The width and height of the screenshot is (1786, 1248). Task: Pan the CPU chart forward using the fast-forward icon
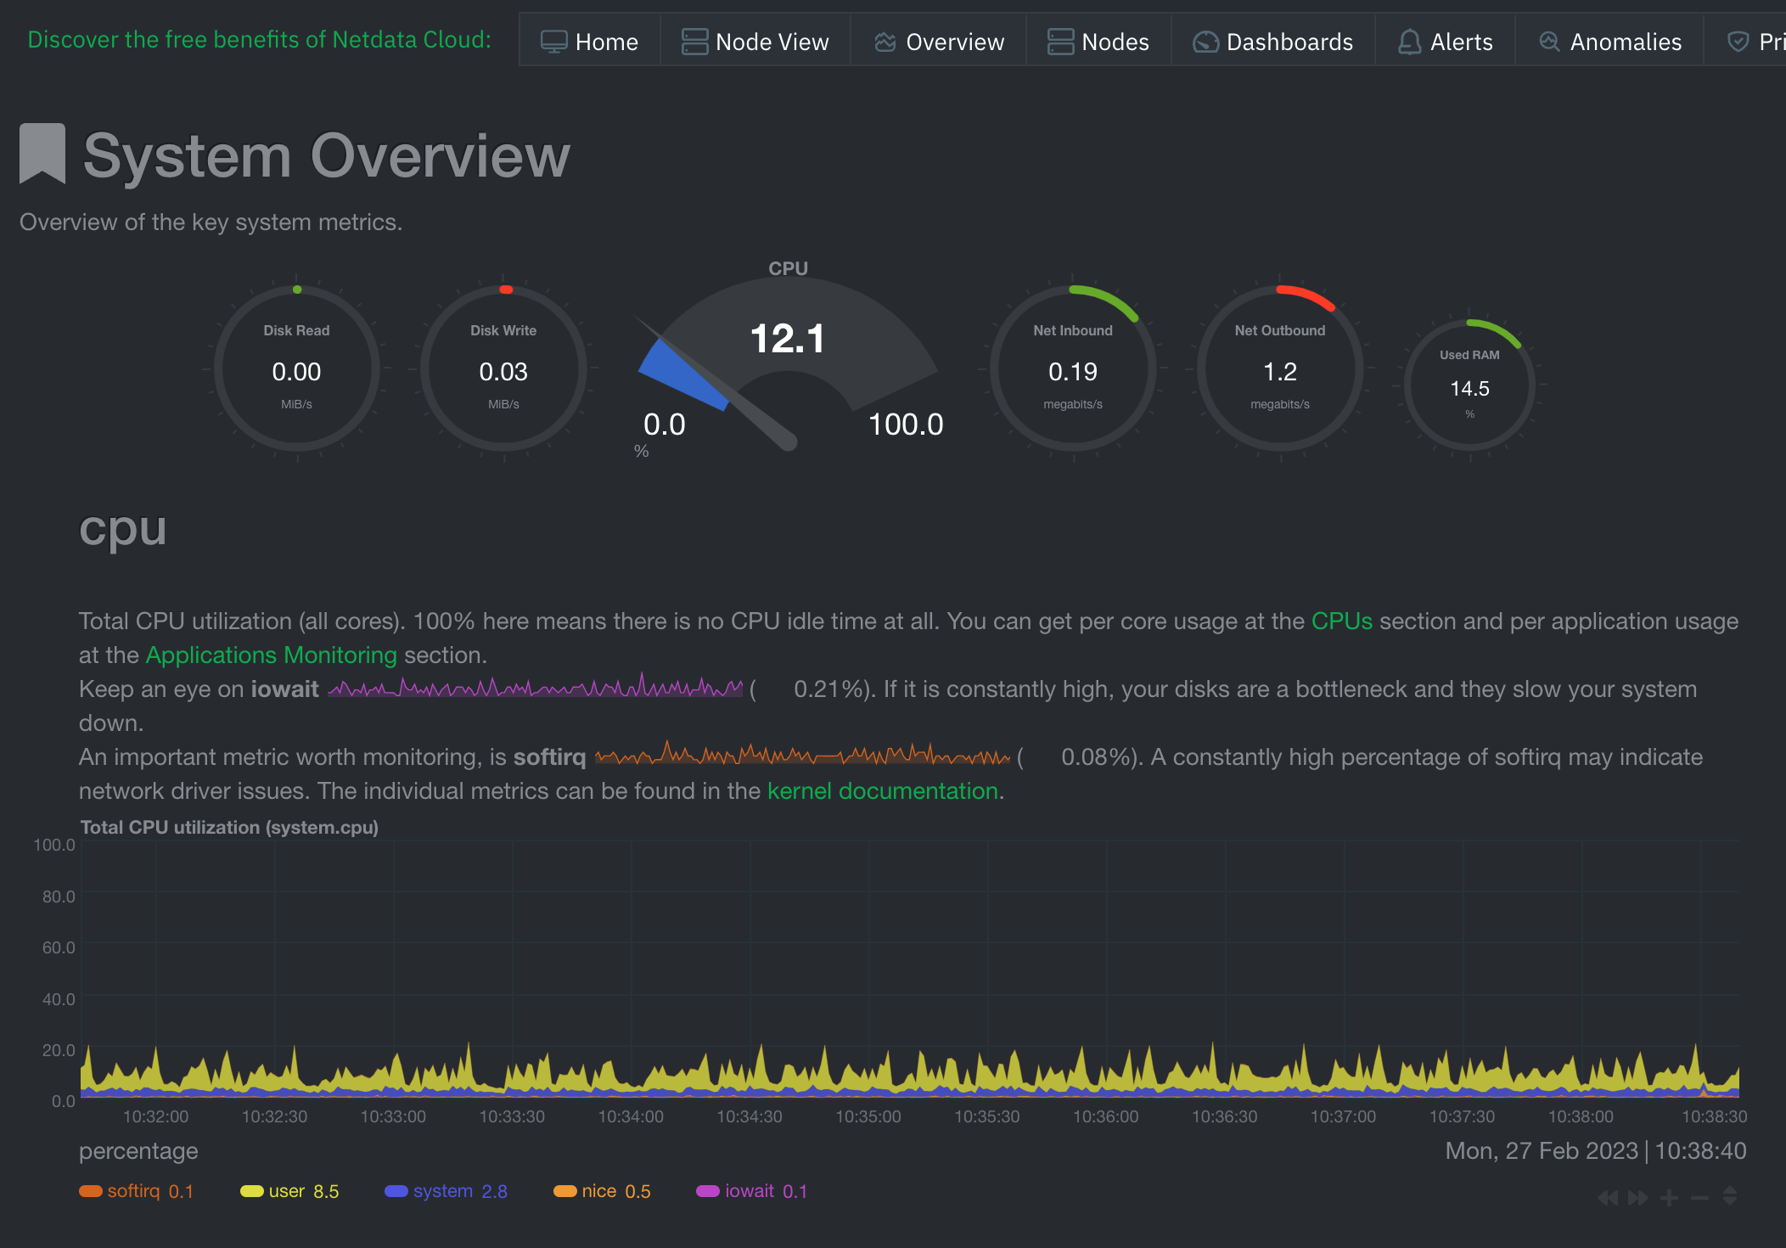(1637, 1198)
